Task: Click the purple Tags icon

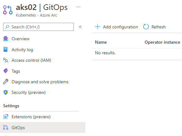Action: tap(6, 71)
